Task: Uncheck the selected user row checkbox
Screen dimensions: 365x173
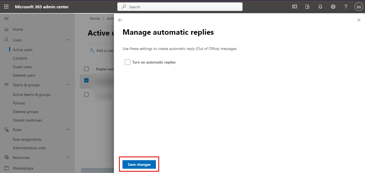Action: pyautogui.click(x=86, y=80)
